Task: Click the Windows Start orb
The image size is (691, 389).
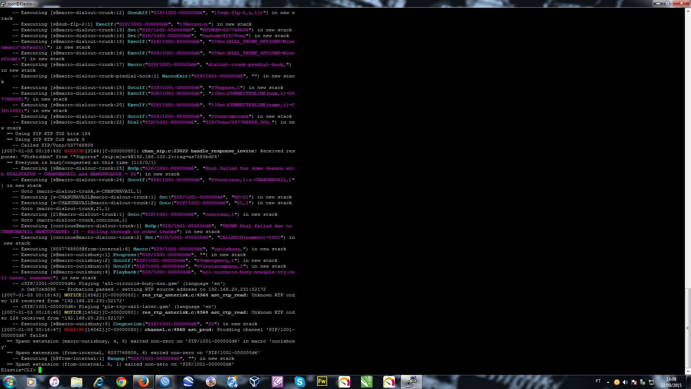Action: pos(9,382)
